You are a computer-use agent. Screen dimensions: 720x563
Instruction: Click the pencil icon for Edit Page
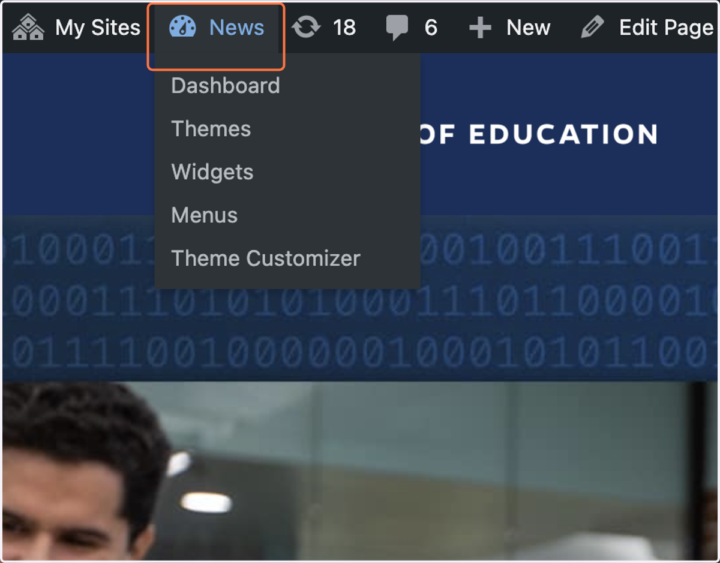[593, 28]
